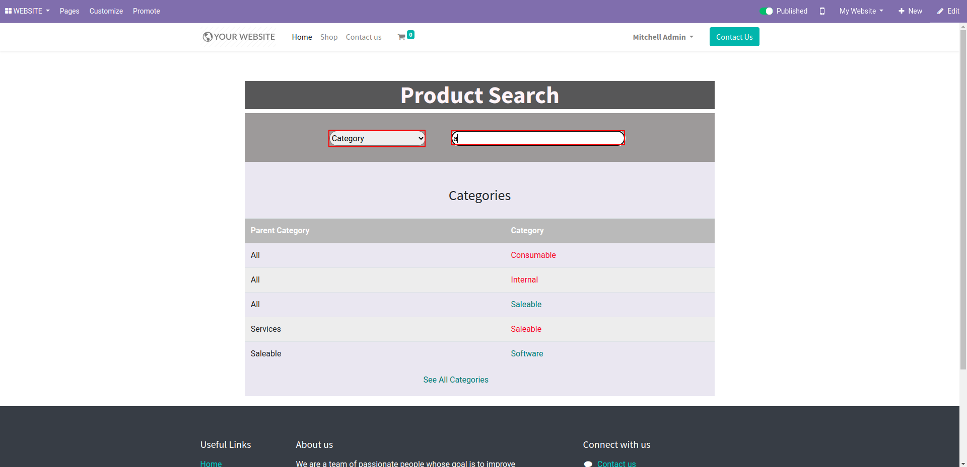Click the apps grid icon beside WEBSITE
967x467 pixels.
pos(8,11)
